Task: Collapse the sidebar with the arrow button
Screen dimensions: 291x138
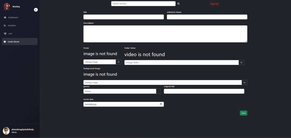Action: pos(36,10)
